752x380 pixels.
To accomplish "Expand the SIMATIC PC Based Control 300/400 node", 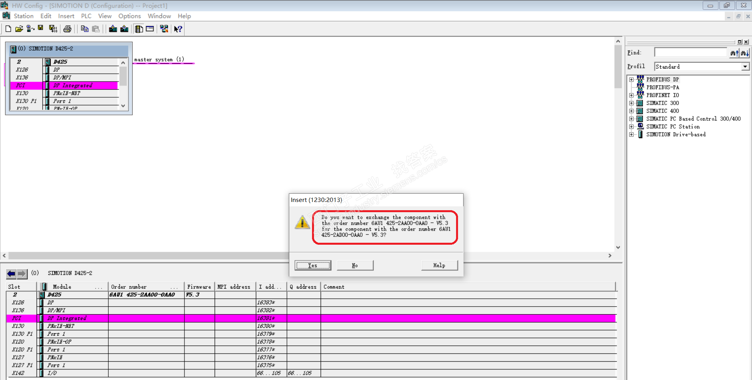I will tap(631, 119).
